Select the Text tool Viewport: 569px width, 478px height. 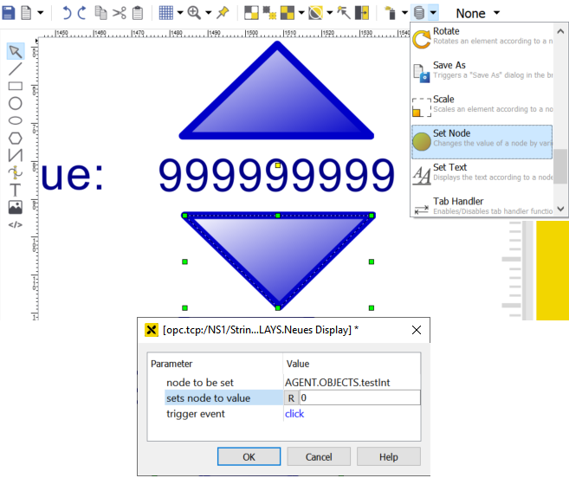pos(16,190)
